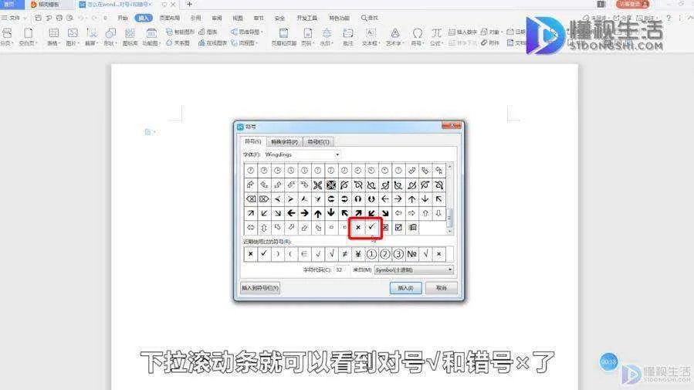This screenshot has height=390, width=694.
Task: Click the symbol grid scrollbar thumb
Action: coord(450,217)
